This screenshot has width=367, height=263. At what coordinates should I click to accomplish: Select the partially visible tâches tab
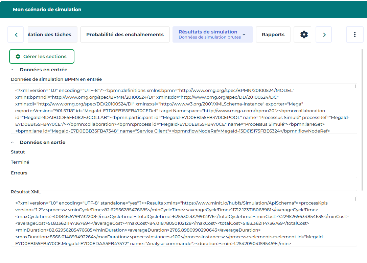tap(52, 34)
